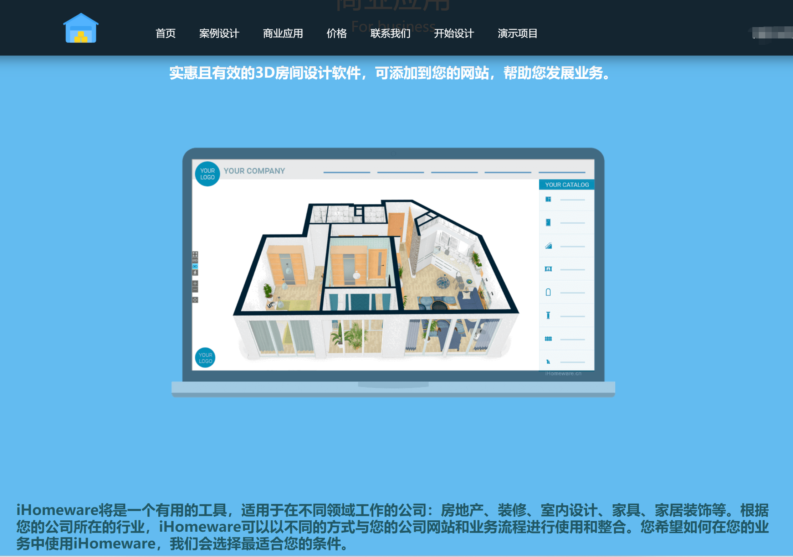793x557 pixels.
Task: Open the 演示项目 link
Action: (x=517, y=33)
